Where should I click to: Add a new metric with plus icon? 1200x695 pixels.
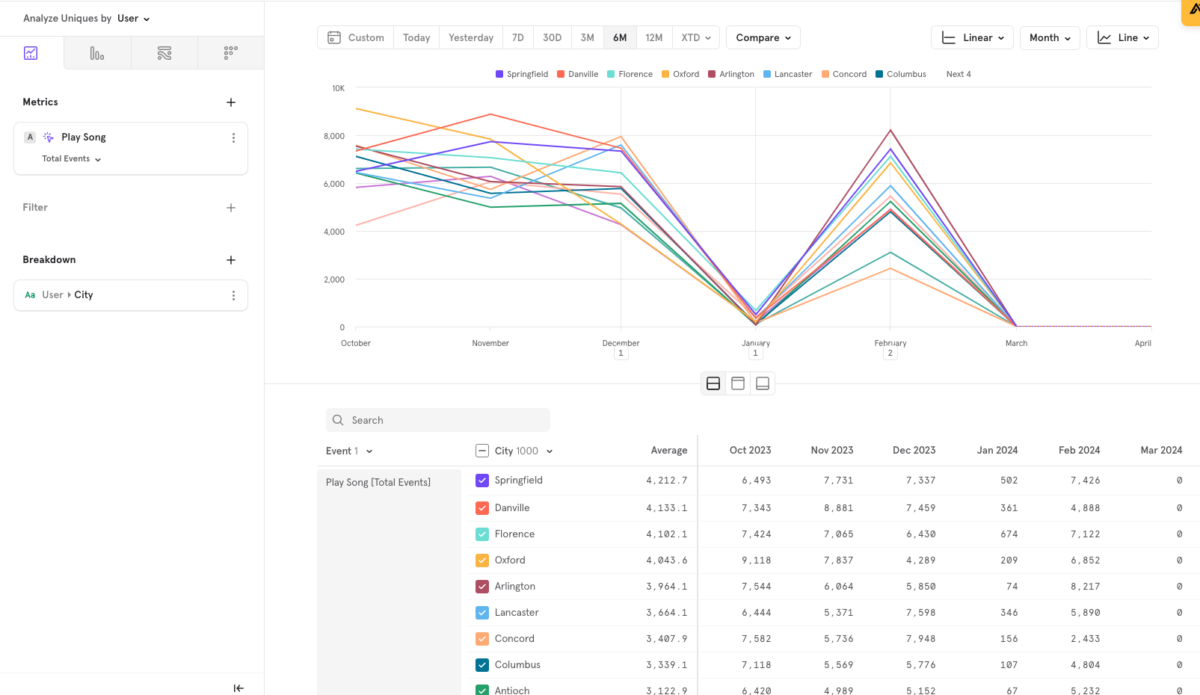click(231, 102)
